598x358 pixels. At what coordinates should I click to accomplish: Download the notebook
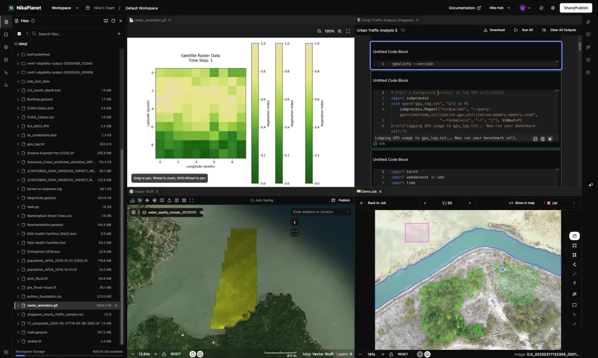click(x=494, y=30)
